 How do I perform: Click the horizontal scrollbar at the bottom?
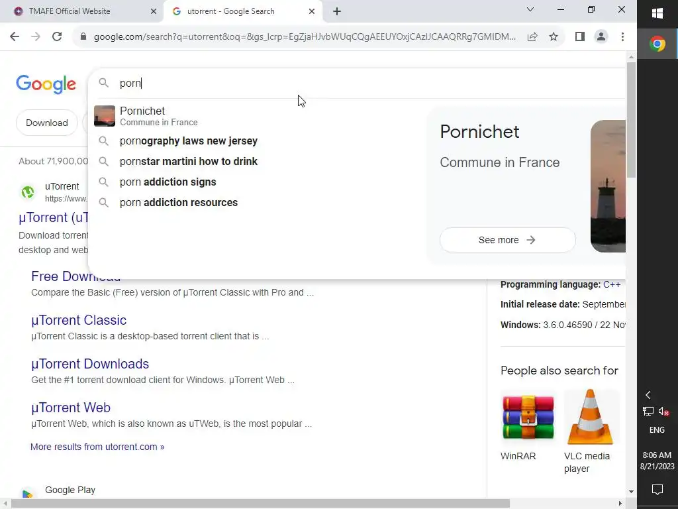pyautogui.click(x=260, y=504)
